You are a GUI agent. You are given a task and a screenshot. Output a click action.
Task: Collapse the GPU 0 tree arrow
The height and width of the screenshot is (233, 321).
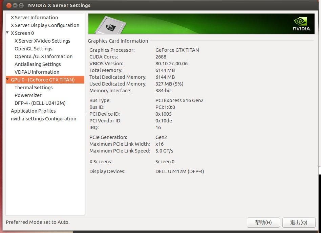7,79
